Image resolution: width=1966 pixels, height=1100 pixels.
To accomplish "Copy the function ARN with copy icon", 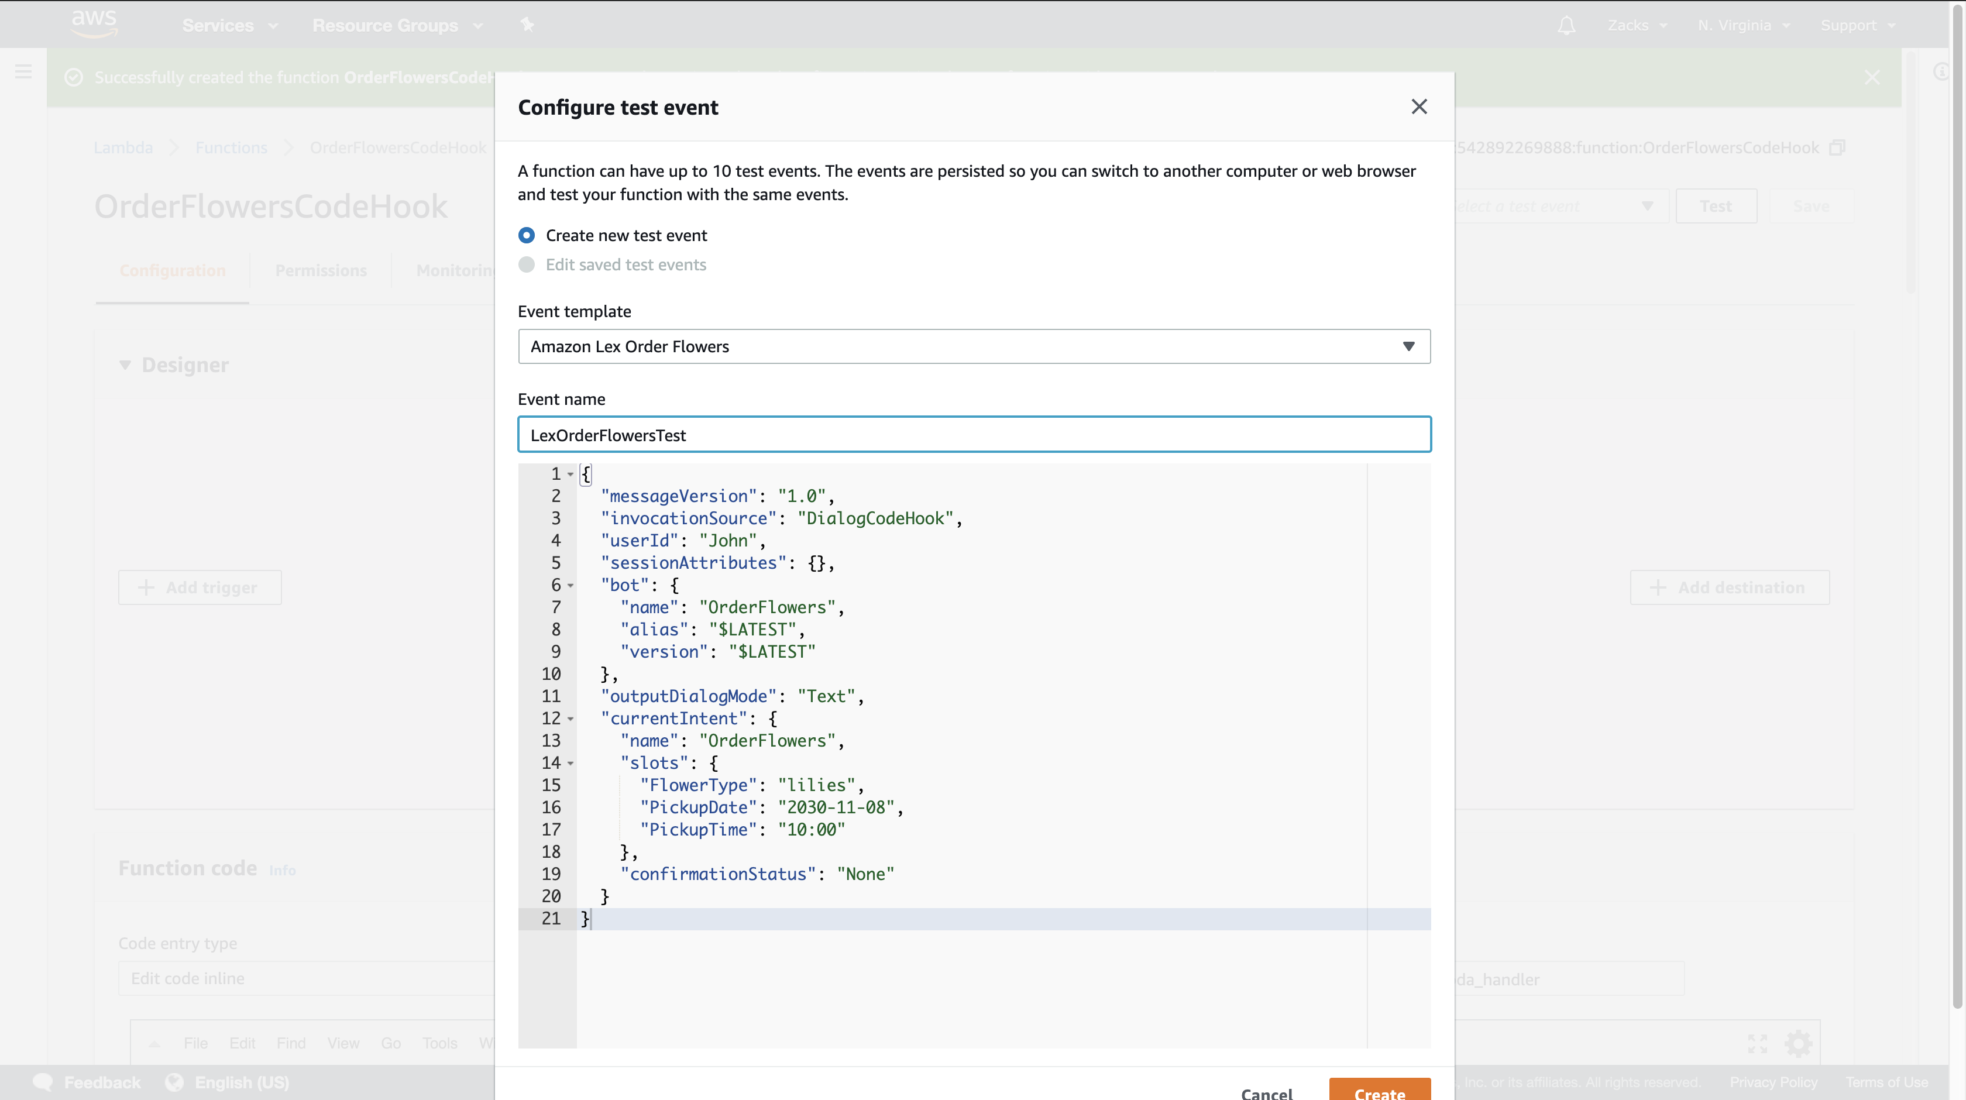I will (1837, 147).
